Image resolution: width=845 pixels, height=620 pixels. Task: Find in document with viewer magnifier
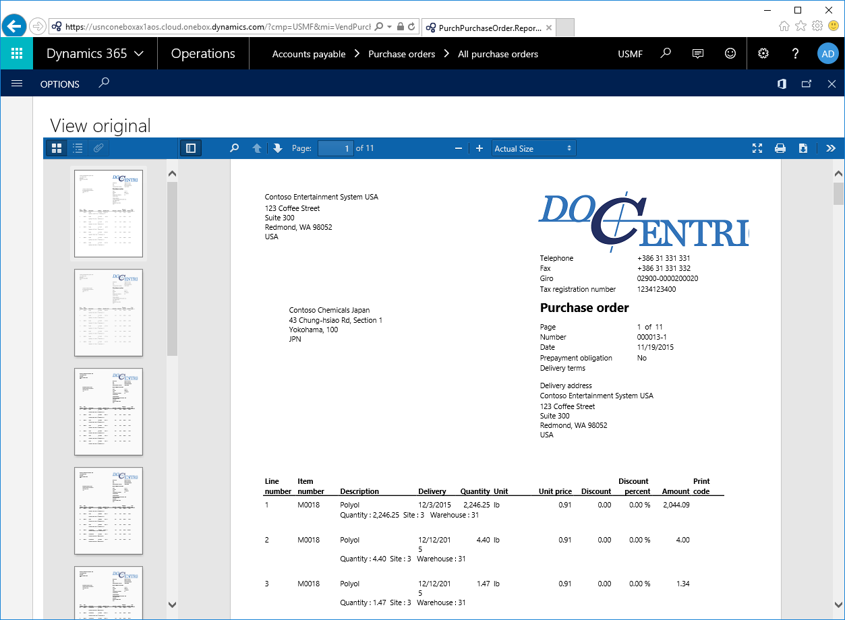click(x=235, y=148)
